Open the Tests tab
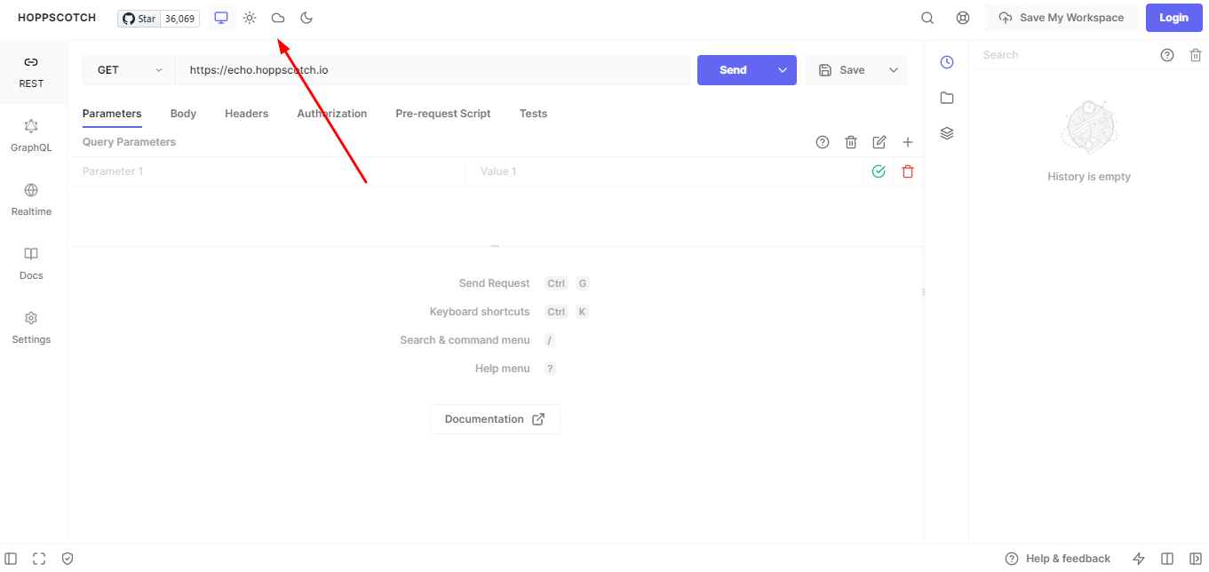 (x=533, y=114)
